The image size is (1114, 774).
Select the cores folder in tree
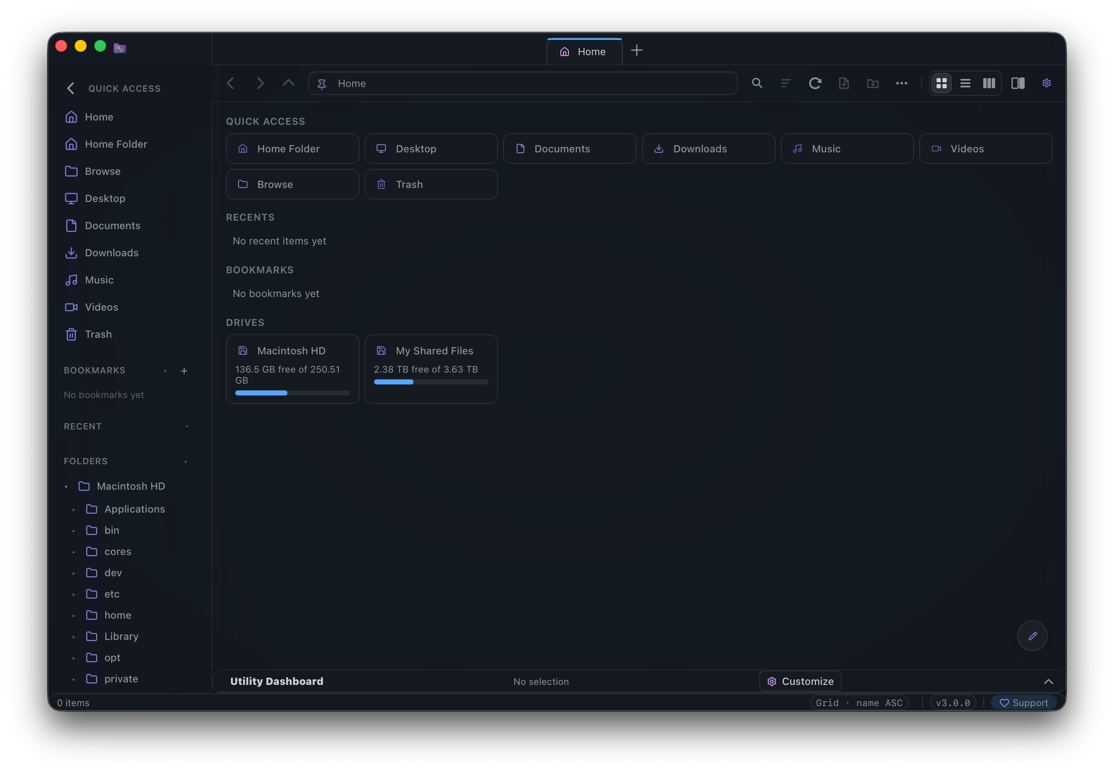point(118,552)
